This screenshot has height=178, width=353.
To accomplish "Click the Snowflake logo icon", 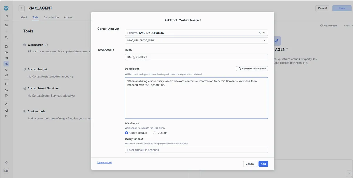I will coord(6,8).
